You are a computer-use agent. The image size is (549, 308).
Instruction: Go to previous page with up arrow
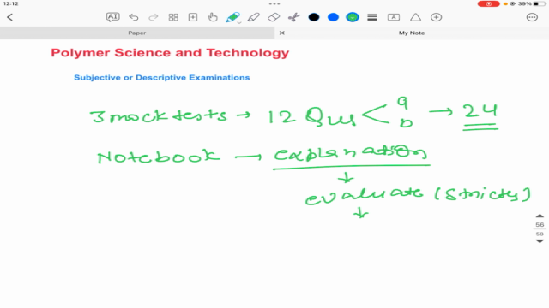[540, 216]
